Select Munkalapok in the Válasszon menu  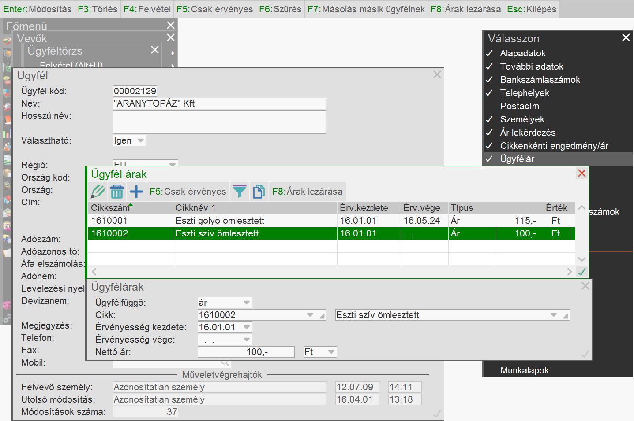pyautogui.click(x=524, y=370)
